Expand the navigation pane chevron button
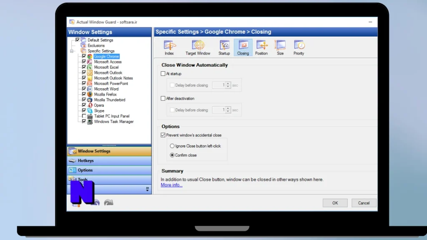 pyautogui.click(x=147, y=189)
